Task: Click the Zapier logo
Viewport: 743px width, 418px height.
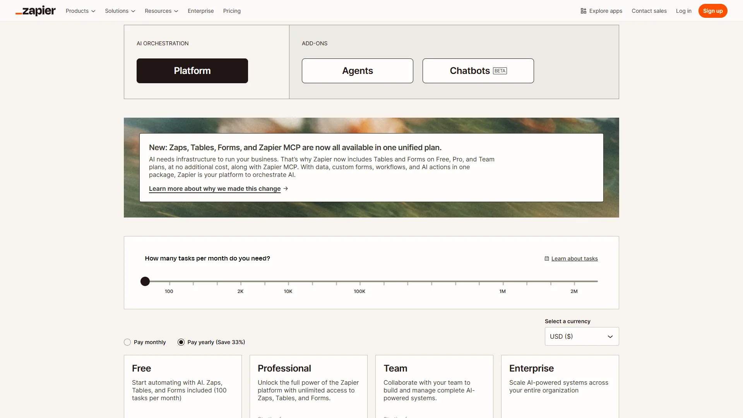Action: (36, 11)
